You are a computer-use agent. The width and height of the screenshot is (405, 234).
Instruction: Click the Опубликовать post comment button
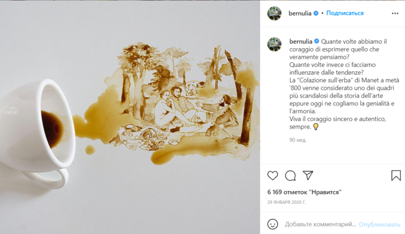coord(379,224)
